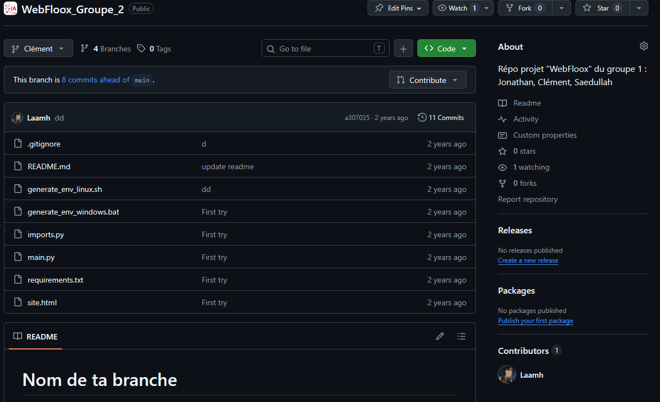
Task: Expand the green Code dropdown
Action: click(x=447, y=49)
